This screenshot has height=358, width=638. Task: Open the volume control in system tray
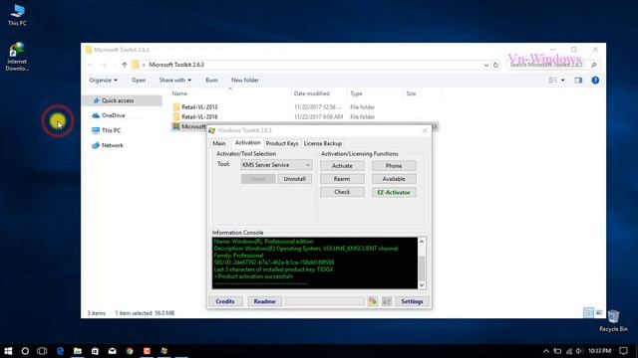579,351
